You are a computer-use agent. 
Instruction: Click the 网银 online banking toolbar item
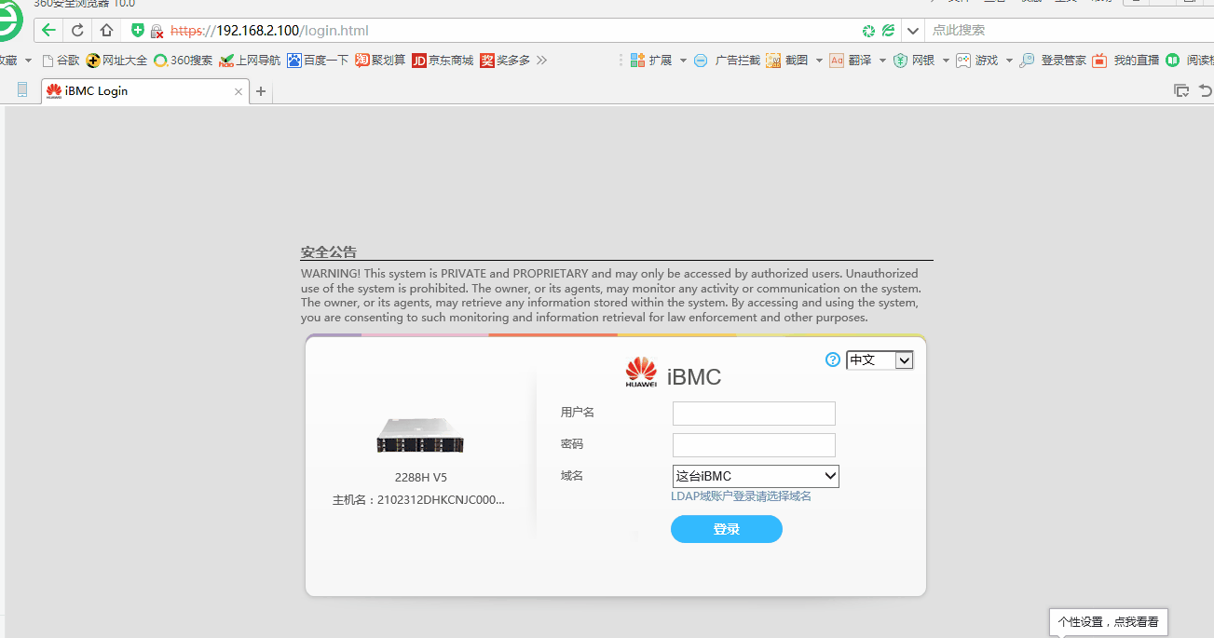pos(914,60)
